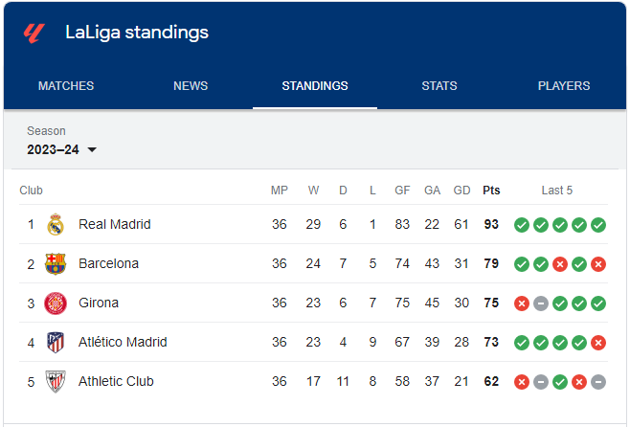
Task: Click the Atlético Madrid crest
Action: point(56,342)
